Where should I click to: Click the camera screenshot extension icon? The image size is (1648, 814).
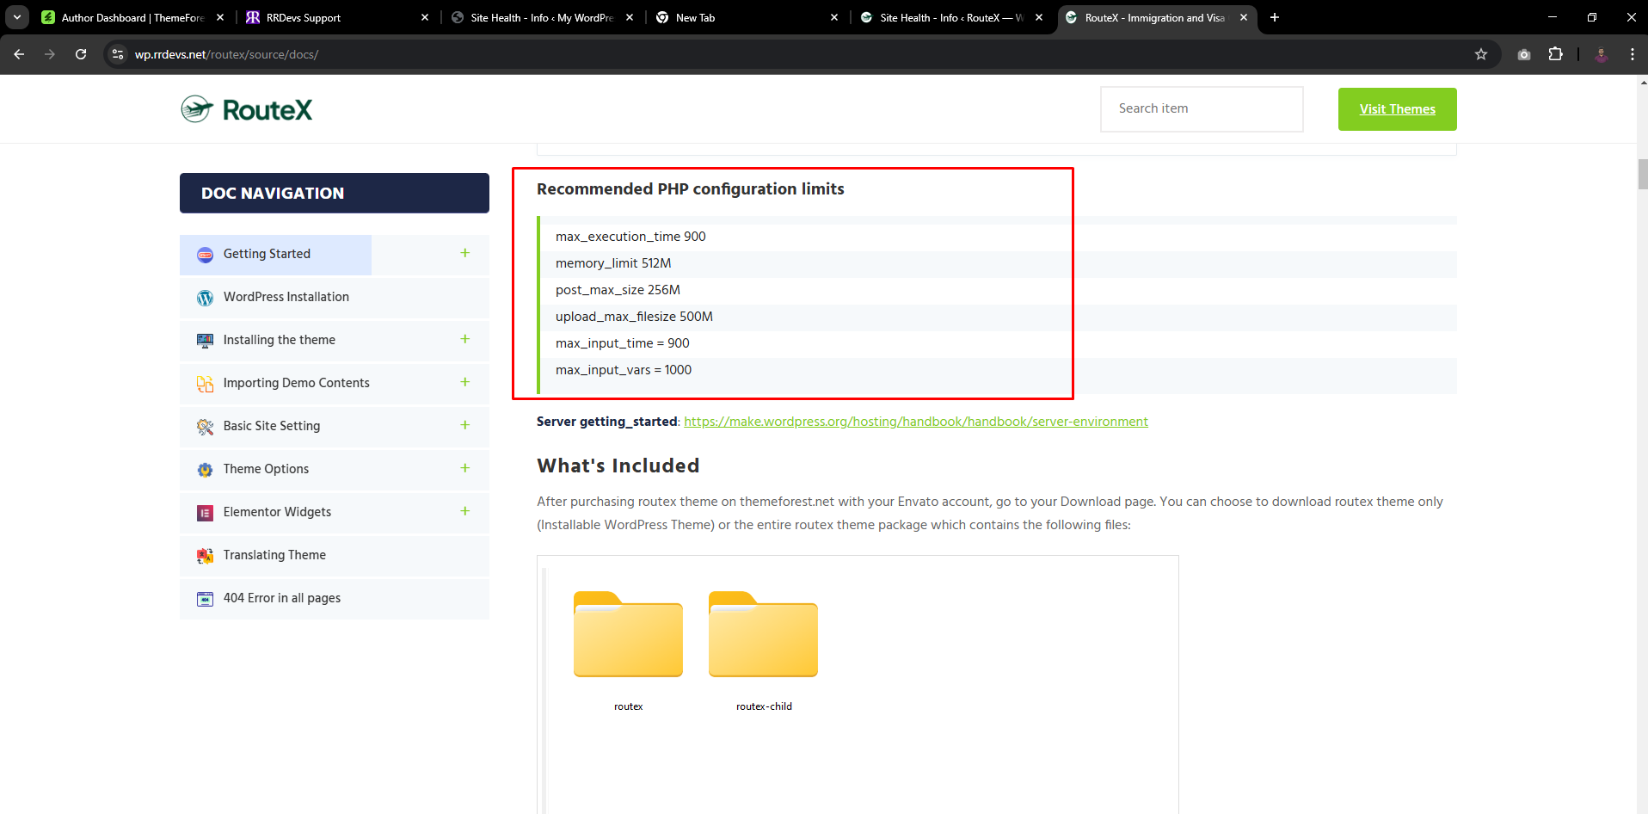(1524, 54)
